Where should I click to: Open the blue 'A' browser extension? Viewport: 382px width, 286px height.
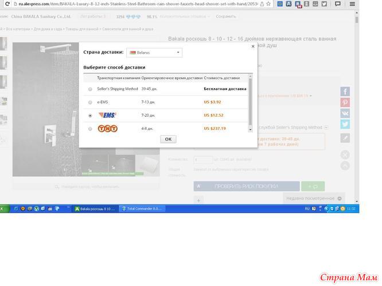(289, 4)
